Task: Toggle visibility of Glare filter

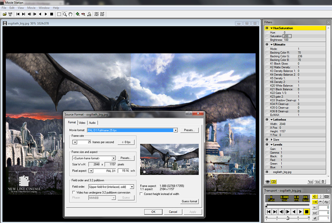Action: (267, 139)
